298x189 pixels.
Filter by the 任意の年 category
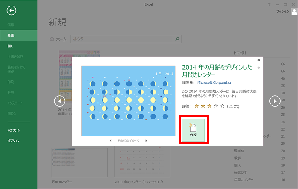pyautogui.click(x=240, y=172)
